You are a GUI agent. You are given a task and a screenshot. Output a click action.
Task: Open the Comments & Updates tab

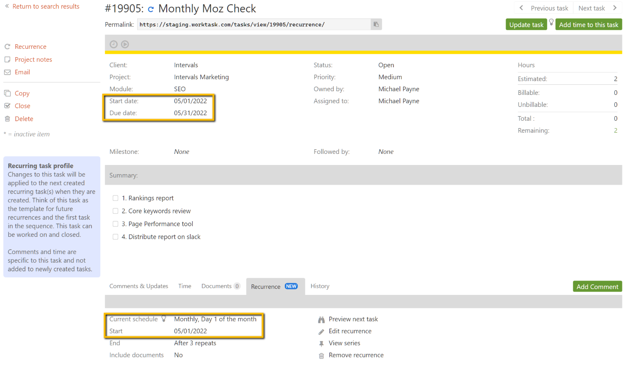point(139,286)
